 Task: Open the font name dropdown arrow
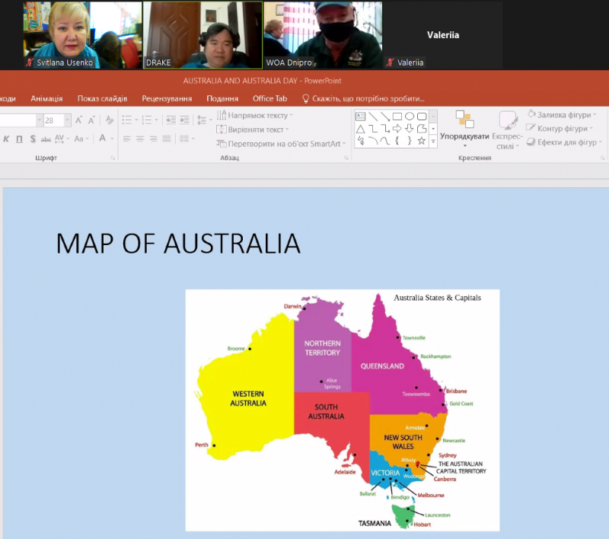click(x=40, y=120)
